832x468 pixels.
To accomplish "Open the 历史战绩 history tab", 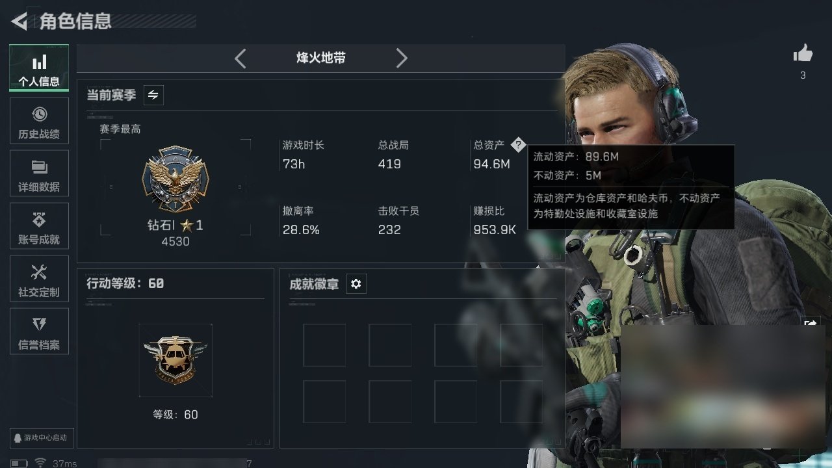I will (x=39, y=121).
